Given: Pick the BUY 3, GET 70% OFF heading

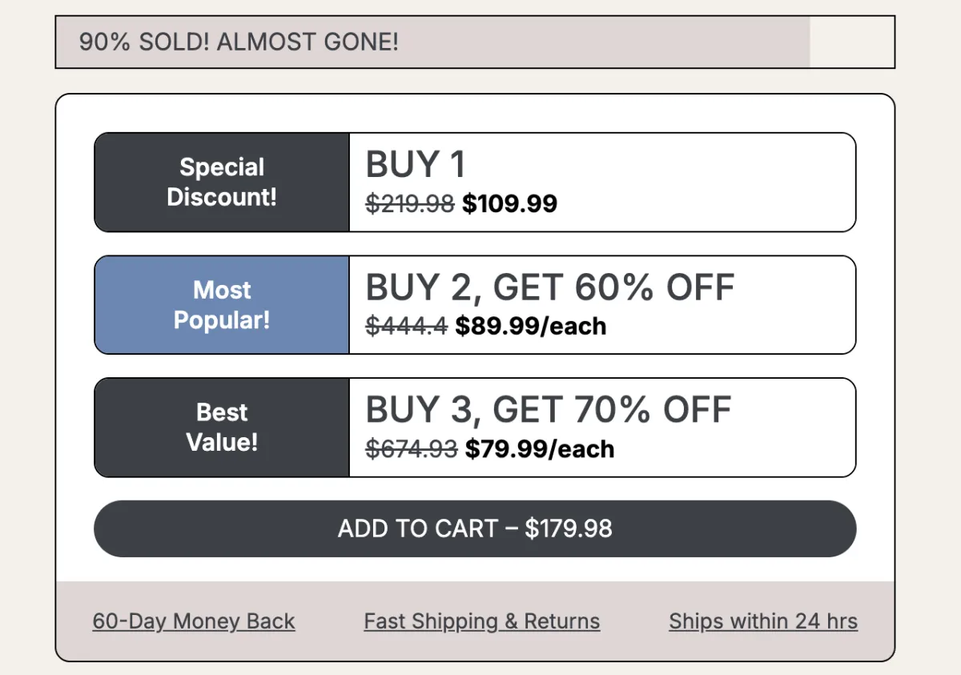Looking at the screenshot, I should click(x=548, y=410).
